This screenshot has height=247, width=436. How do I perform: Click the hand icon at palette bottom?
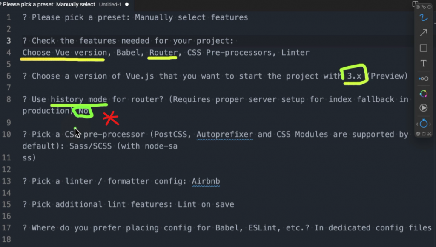[418, 134]
